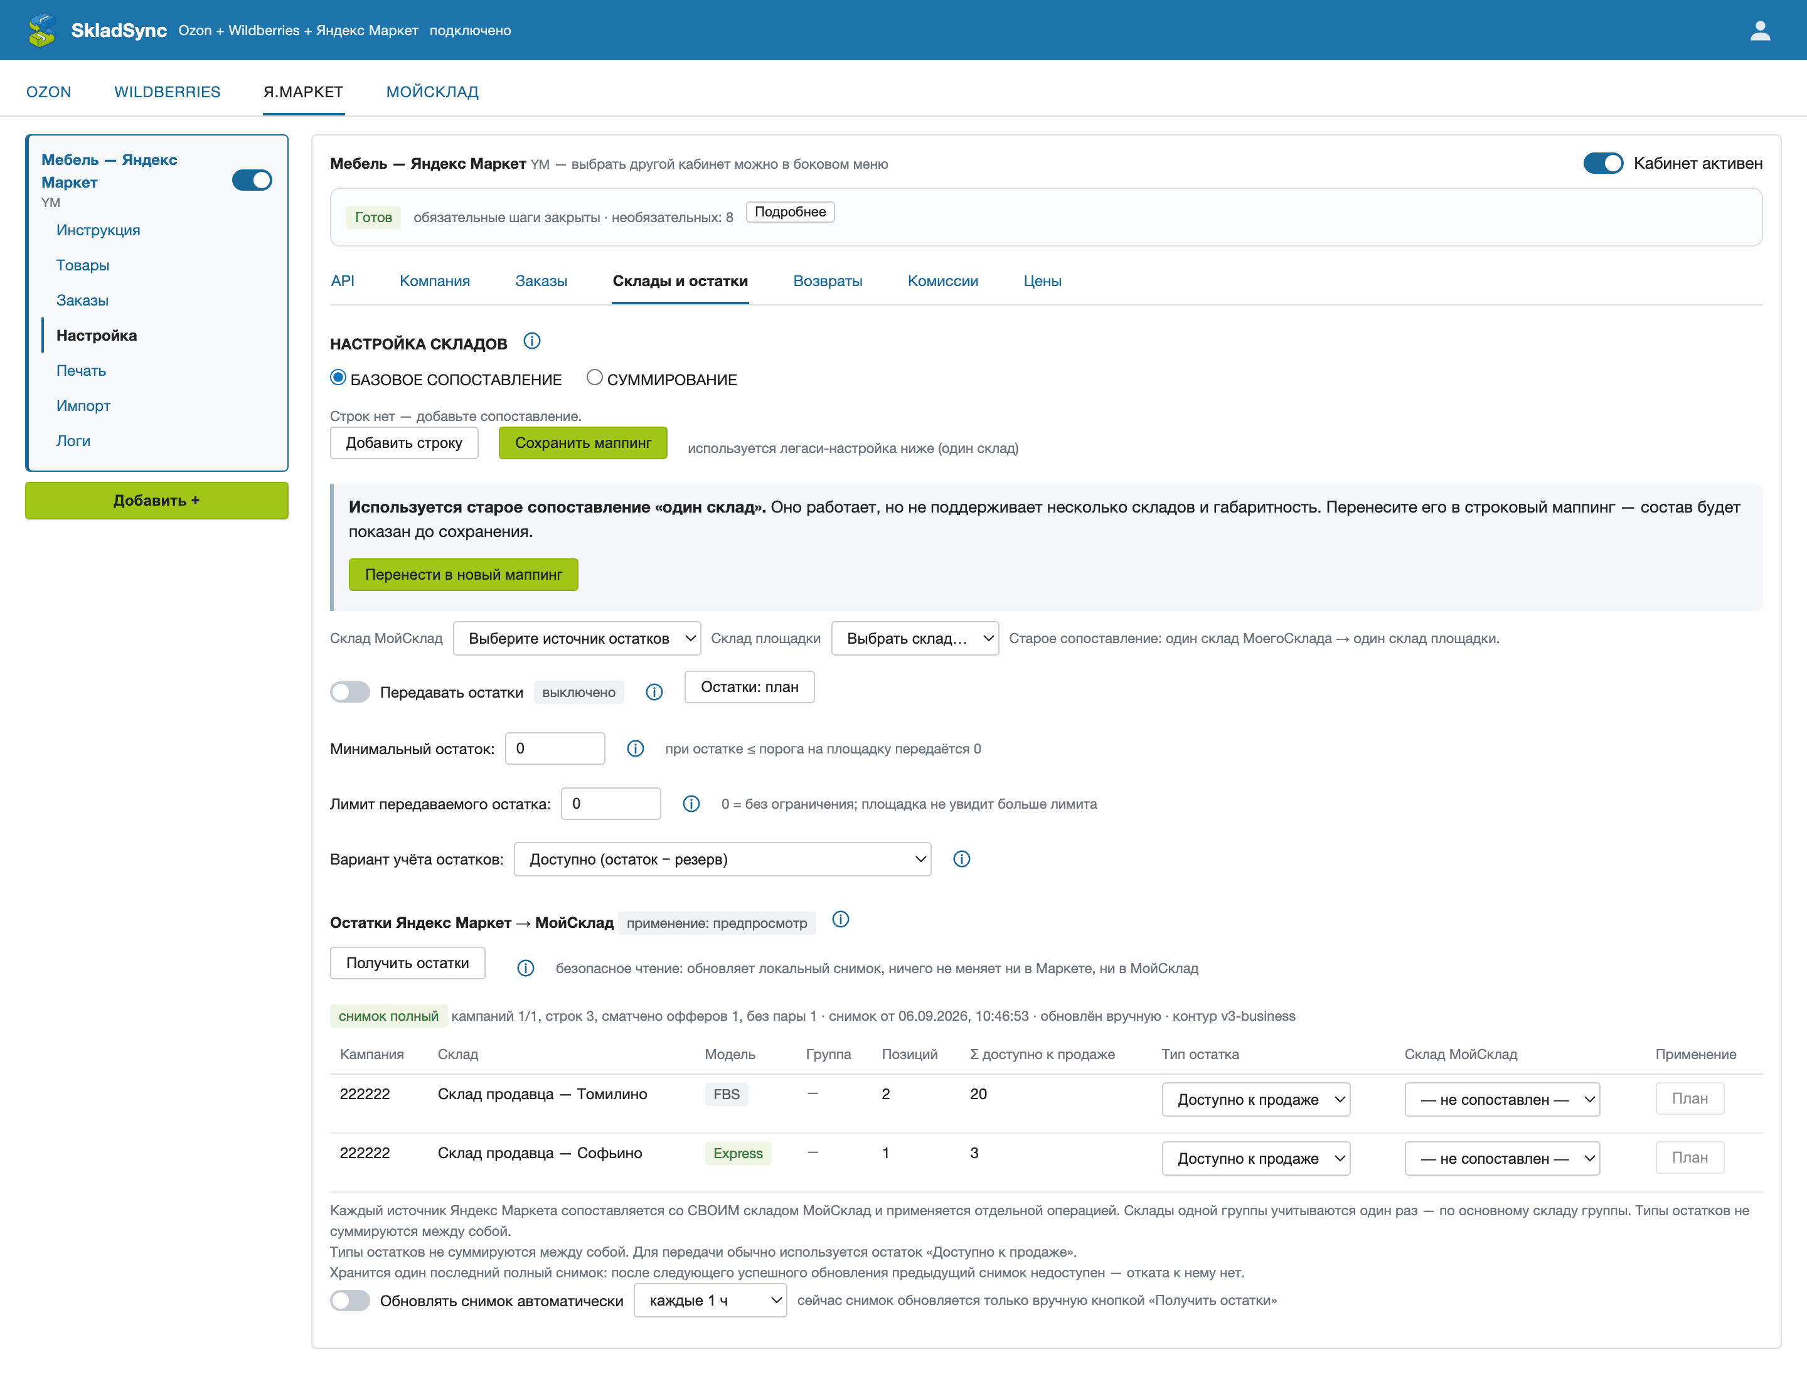Click Склад продавца — Софьино cell
This screenshot has width=1807, height=1384.
pyautogui.click(x=540, y=1153)
